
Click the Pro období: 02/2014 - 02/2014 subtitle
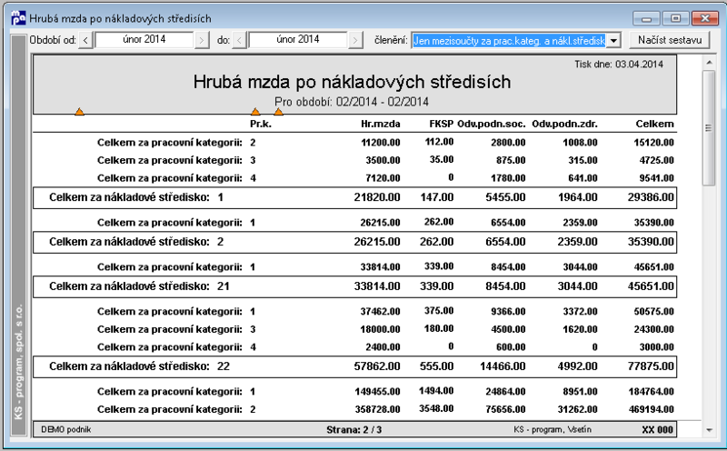(x=352, y=102)
